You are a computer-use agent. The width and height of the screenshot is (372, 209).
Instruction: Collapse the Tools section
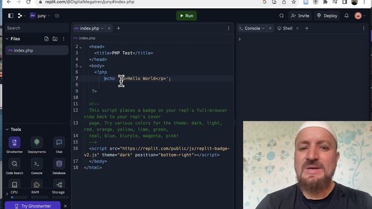tap(7, 129)
